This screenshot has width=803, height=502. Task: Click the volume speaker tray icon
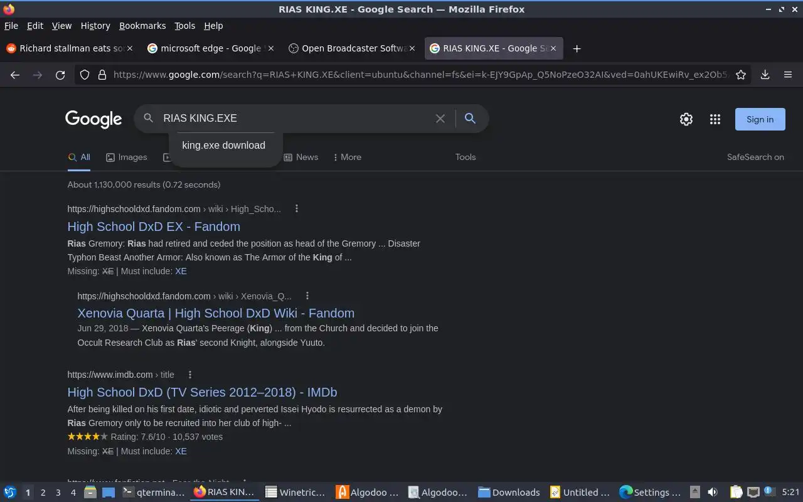712,493
